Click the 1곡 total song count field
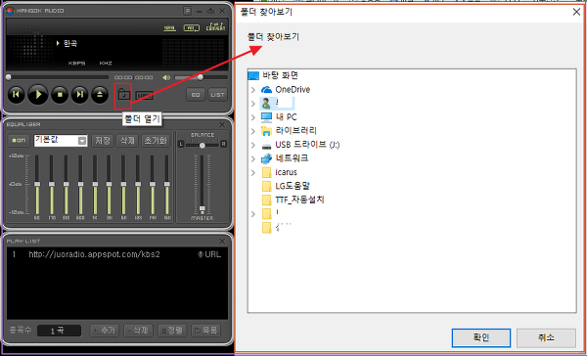This screenshot has width=587, height=356. (x=59, y=331)
